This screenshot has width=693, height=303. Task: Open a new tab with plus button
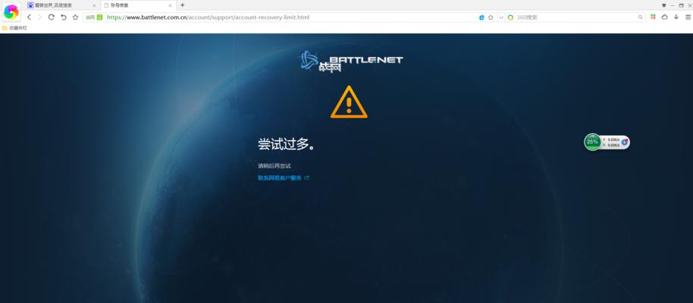[182, 5]
